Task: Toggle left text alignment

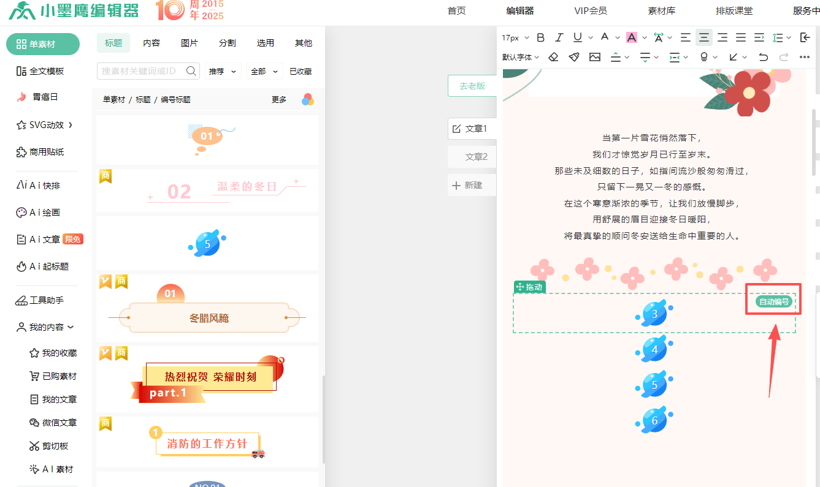Action: (x=685, y=37)
